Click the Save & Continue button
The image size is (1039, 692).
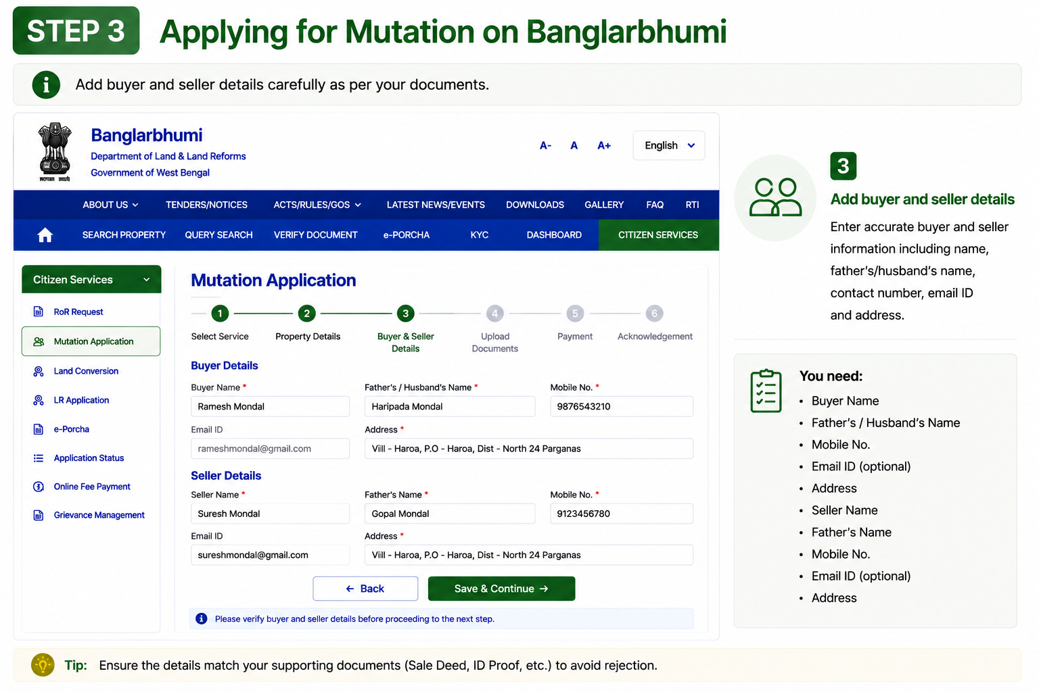coord(501,589)
